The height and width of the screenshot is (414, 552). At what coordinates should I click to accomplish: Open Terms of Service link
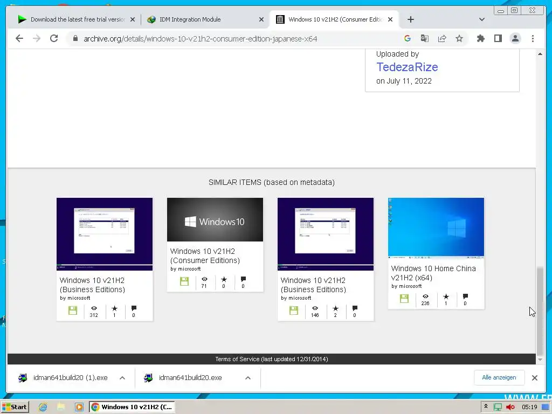[272, 359]
